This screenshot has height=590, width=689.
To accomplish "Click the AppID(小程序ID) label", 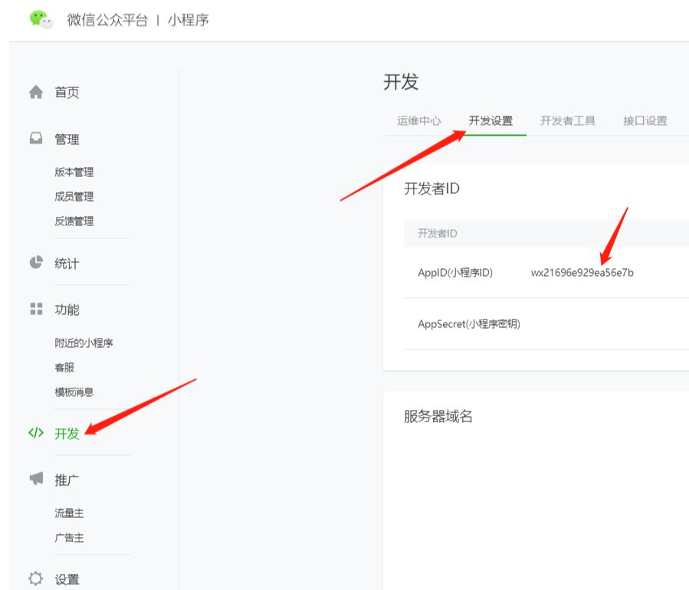I will click(x=455, y=273).
